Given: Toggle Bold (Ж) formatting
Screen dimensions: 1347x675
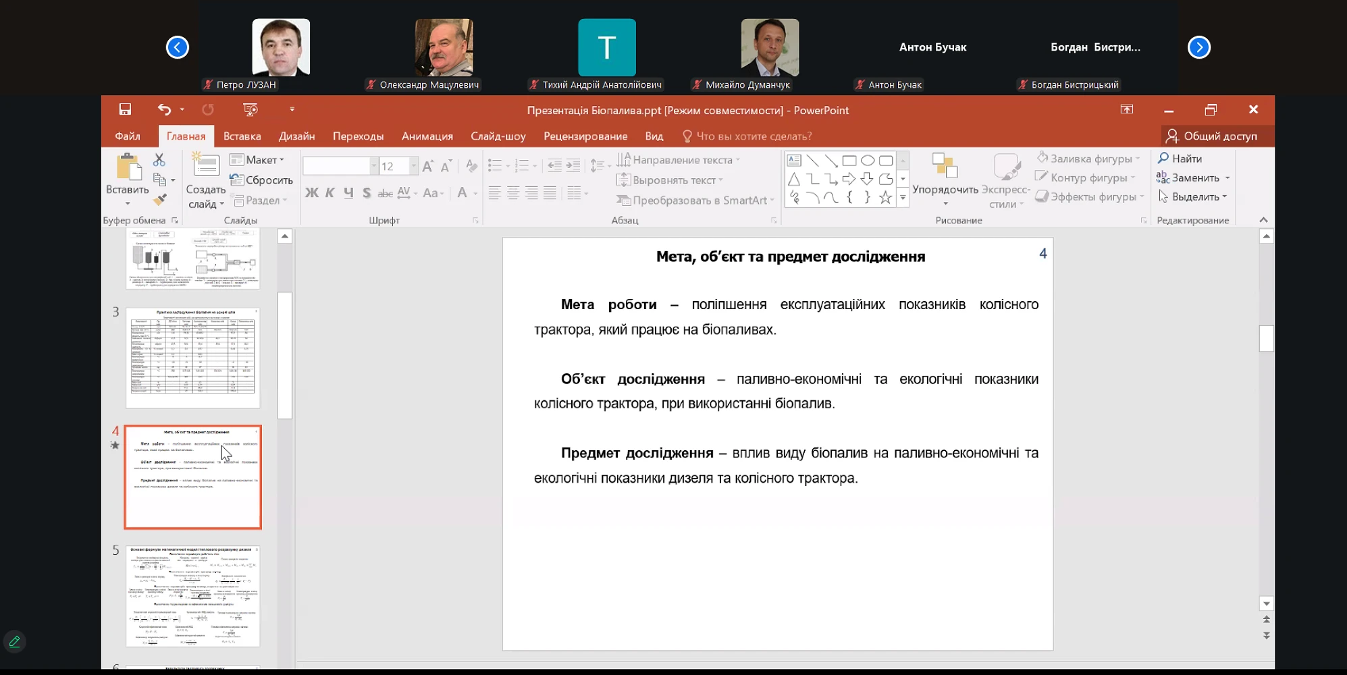Looking at the screenshot, I should [x=311, y=193].
